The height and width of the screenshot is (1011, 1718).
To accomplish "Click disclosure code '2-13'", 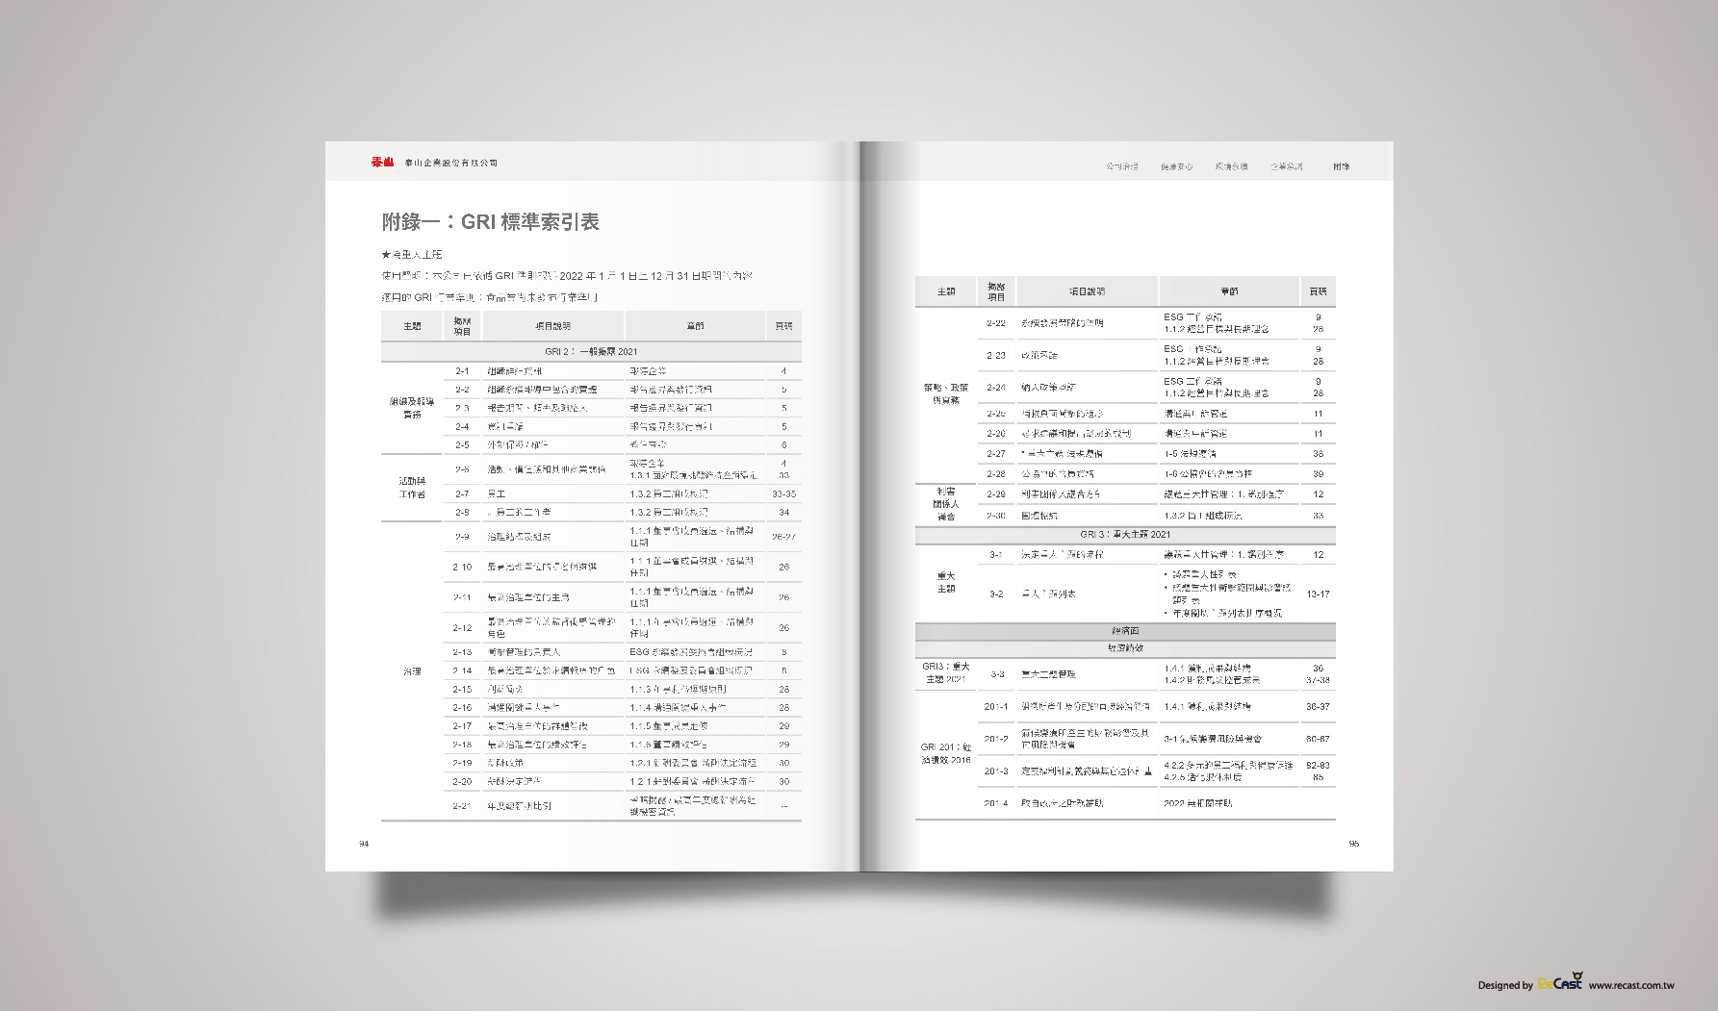I will click(462, 652).
